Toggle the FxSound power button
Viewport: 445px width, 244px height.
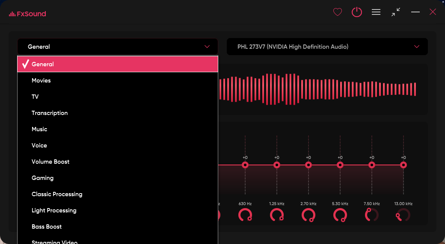tap(357, 12)
